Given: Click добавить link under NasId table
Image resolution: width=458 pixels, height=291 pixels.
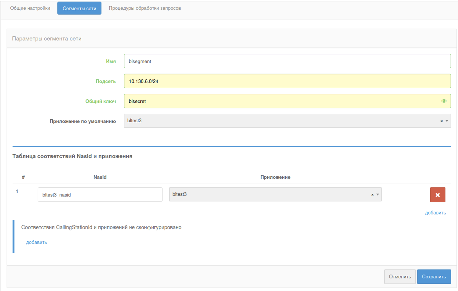Looking at the screenshot, I should [x=435, y=213].
